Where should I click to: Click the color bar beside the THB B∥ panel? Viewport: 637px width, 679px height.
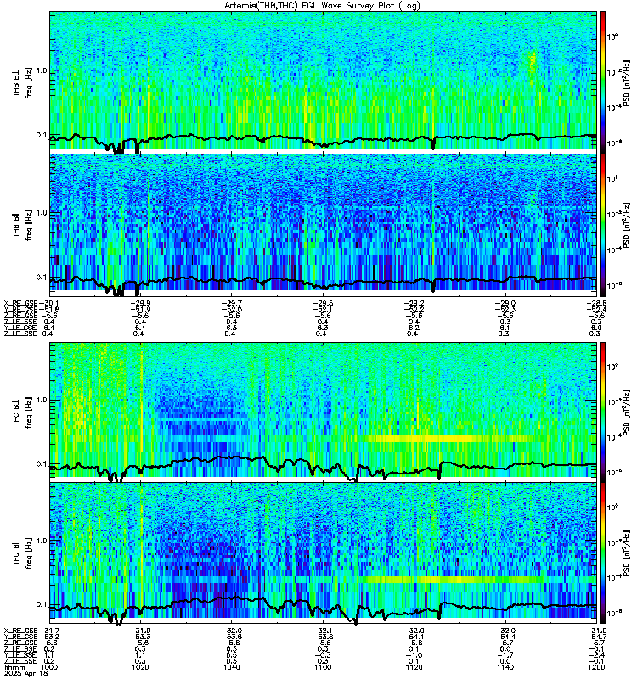[603, 225]
